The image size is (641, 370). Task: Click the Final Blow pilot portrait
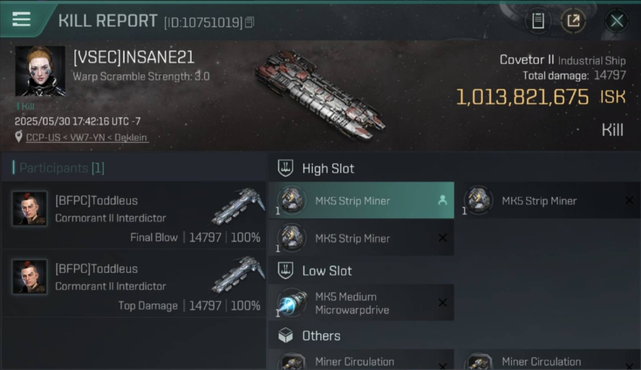tap(30, 209)
